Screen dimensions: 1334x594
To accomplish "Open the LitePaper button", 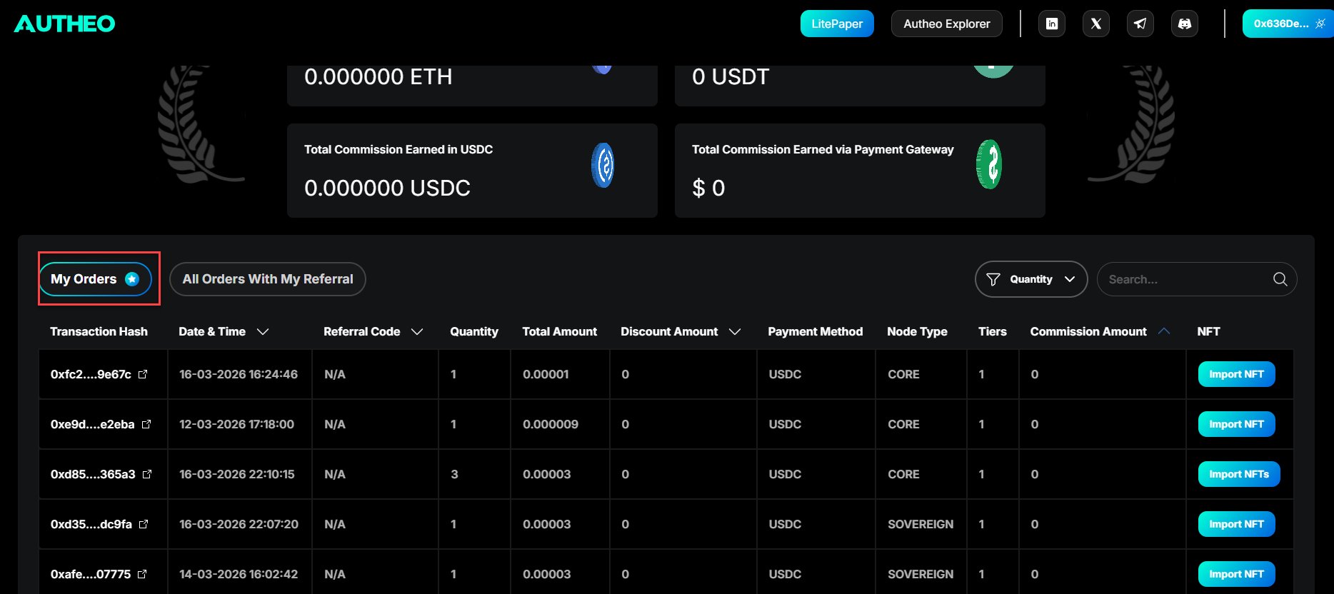I will pyautogui.click(x=837, y=24).
